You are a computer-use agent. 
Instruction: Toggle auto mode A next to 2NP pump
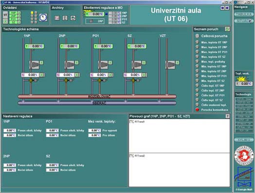click(76, 63)
